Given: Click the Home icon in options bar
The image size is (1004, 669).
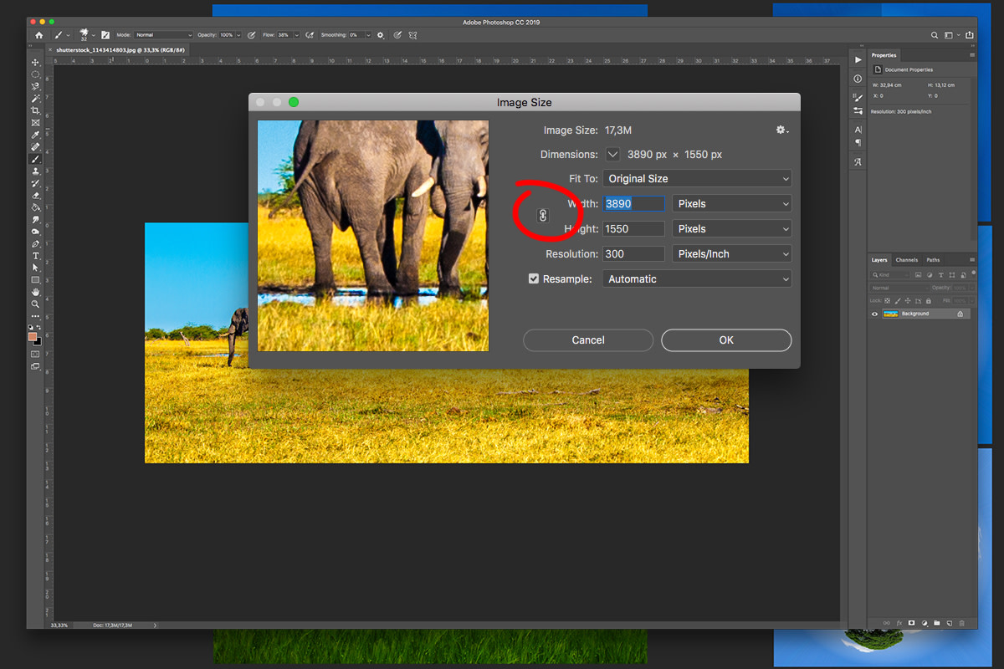Looking at the screenshot, I should 39,35.
